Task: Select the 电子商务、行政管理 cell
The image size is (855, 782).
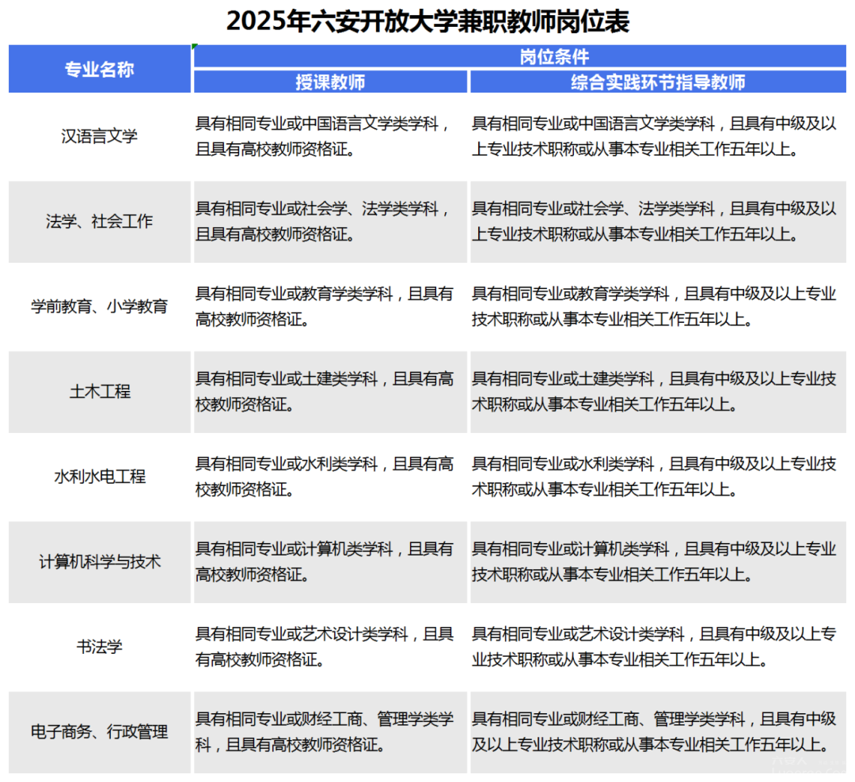Action: coord(100,732)
